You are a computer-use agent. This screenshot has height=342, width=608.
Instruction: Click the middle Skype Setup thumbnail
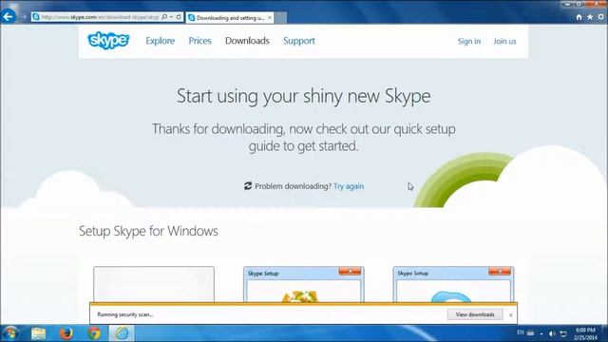point(304,284)
